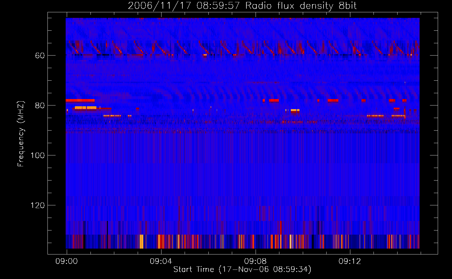Click the '09:00' time tick label
The width and height of the screenshot is (452, 279).
point(66,261)
